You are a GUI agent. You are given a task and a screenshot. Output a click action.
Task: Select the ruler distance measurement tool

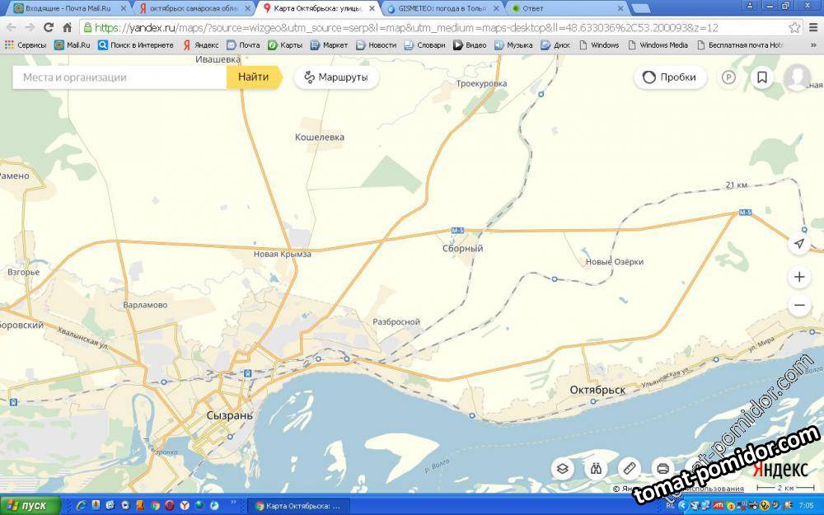point(629,468)
